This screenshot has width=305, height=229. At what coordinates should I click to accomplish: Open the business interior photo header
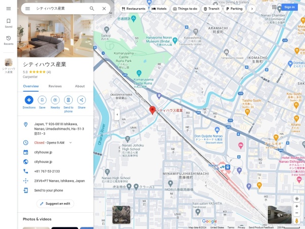click(55, 36)
